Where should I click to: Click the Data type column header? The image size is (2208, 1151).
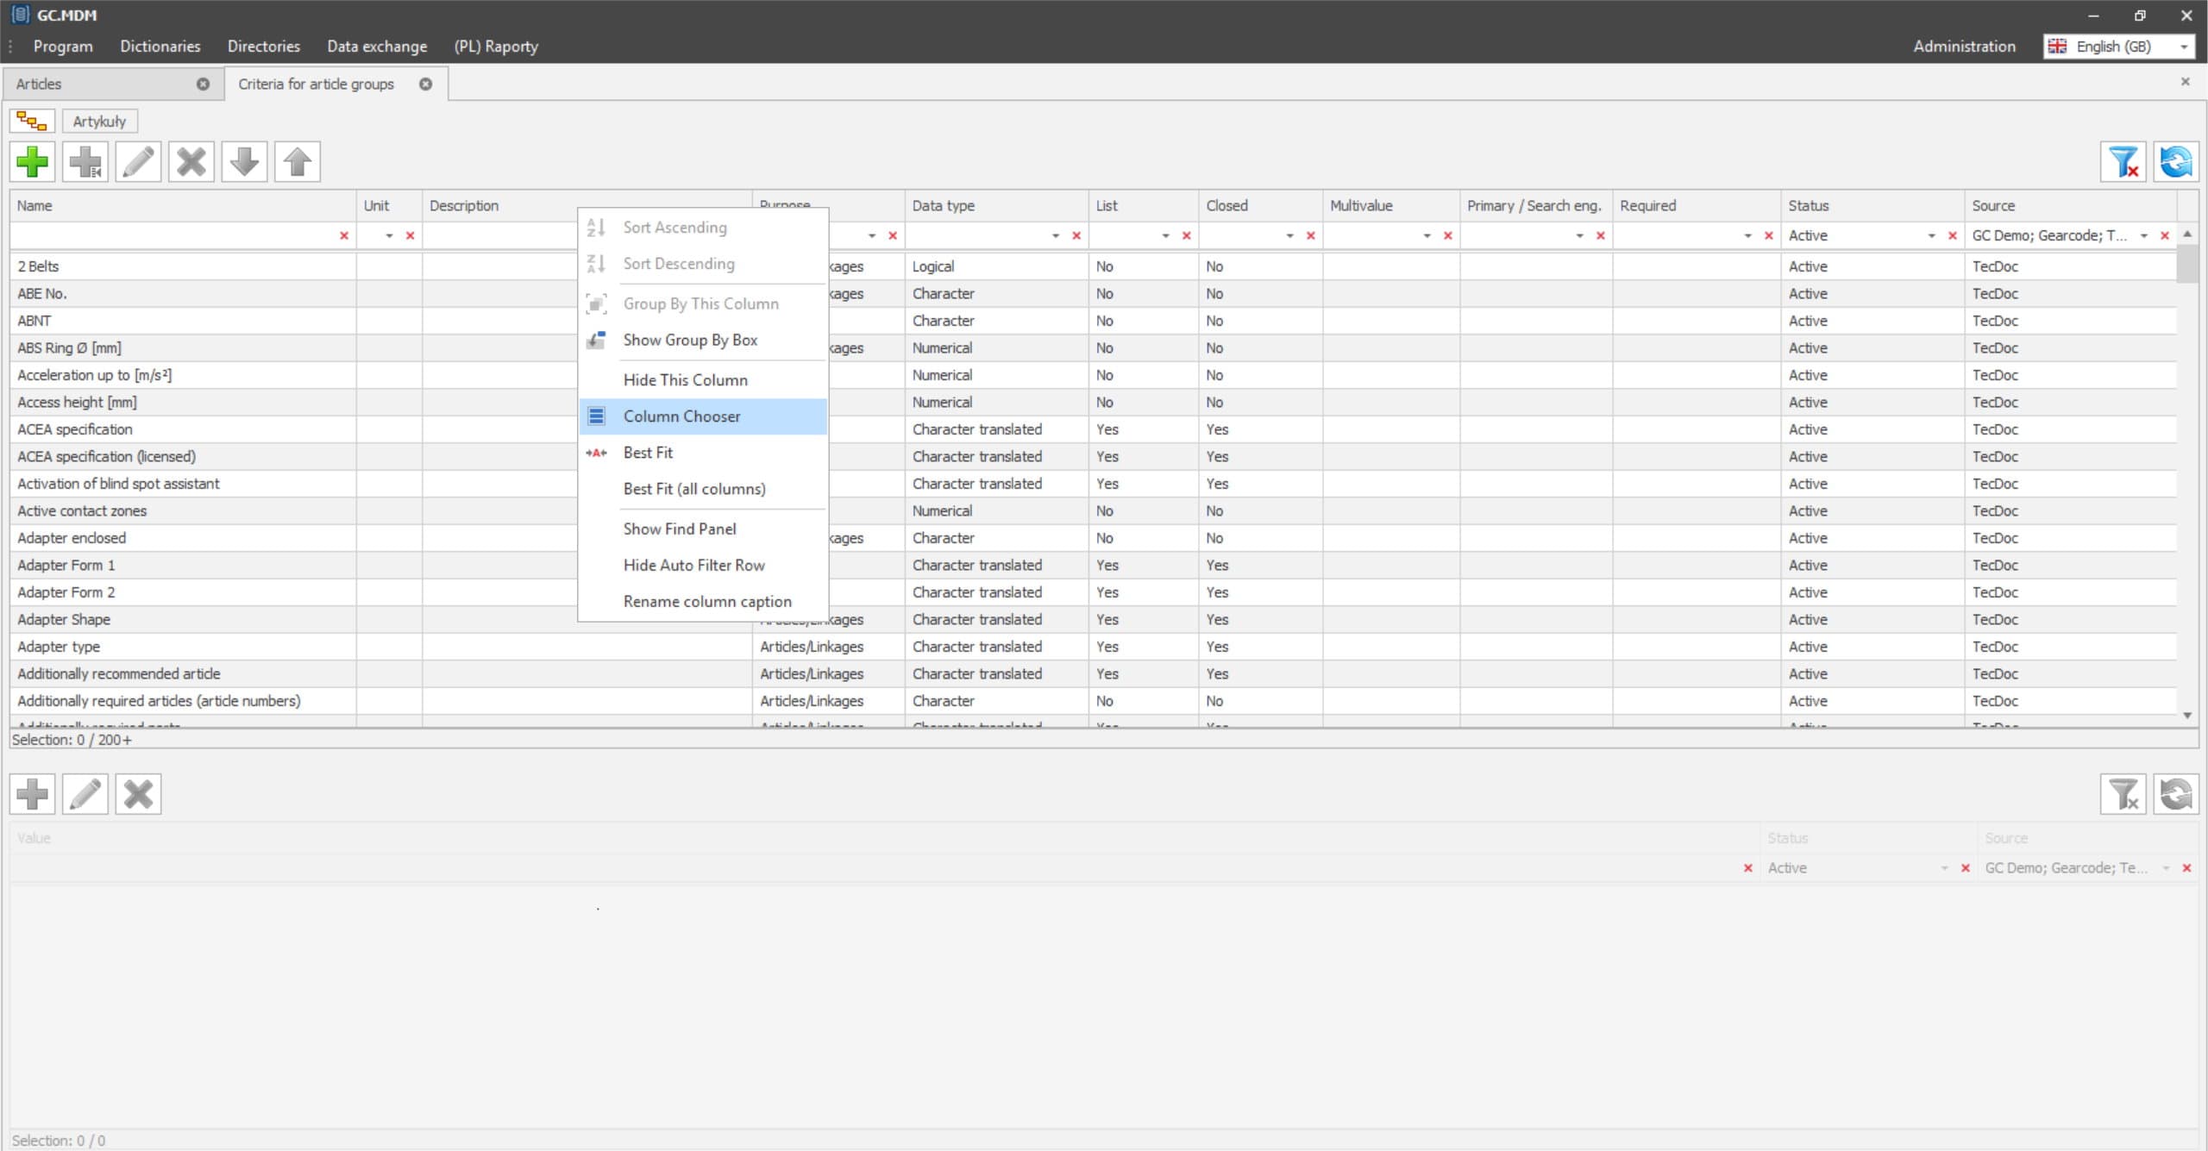pyautogui.click(x=996, y=205)
